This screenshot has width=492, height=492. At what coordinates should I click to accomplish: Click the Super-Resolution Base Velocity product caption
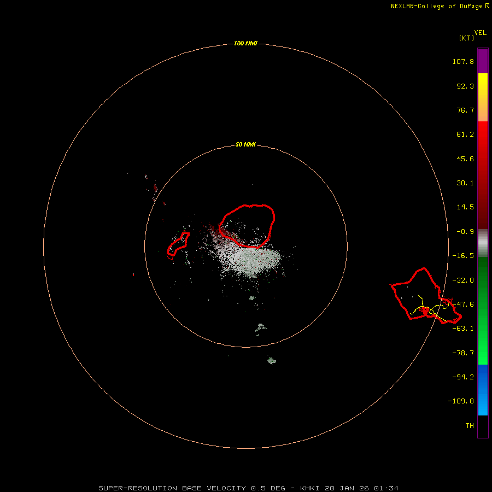[248, 488]
